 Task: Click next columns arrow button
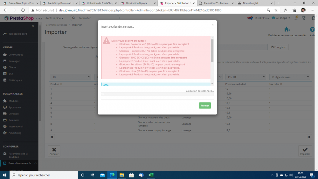309,137
